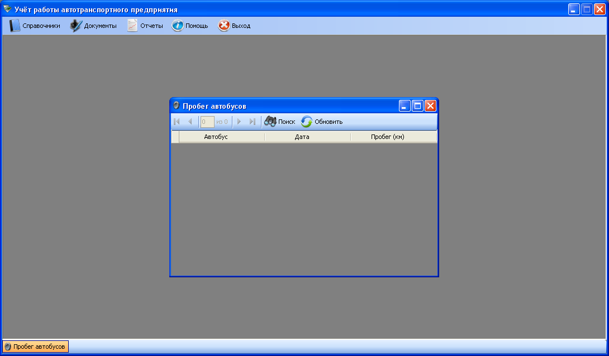This screenshot has width=609, height=356.
Task: Go to last record in navigator
Action: click(x=253, y=122)
